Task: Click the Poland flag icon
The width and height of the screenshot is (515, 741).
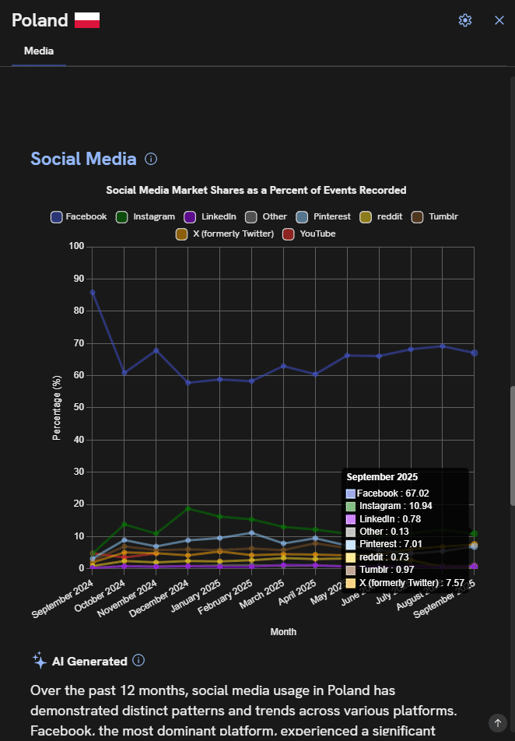Action: click(x=89, y=20)
